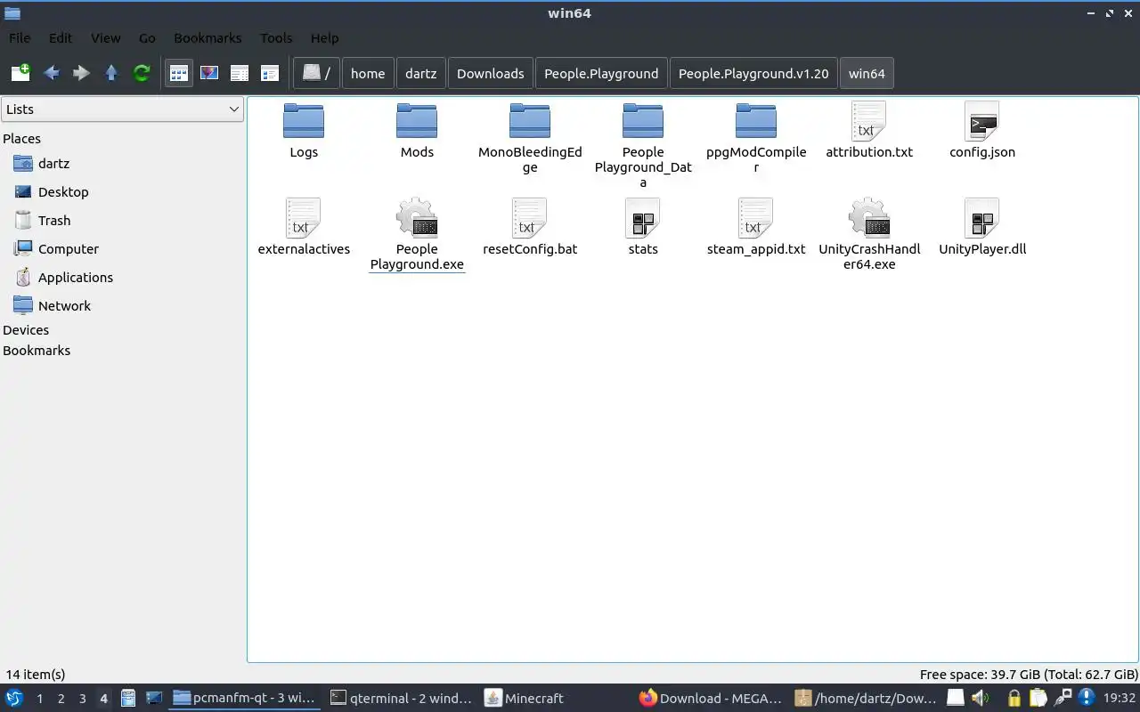Select the 'stats' file icon
The image size is (1140, 712).
[x=643, y=217]
